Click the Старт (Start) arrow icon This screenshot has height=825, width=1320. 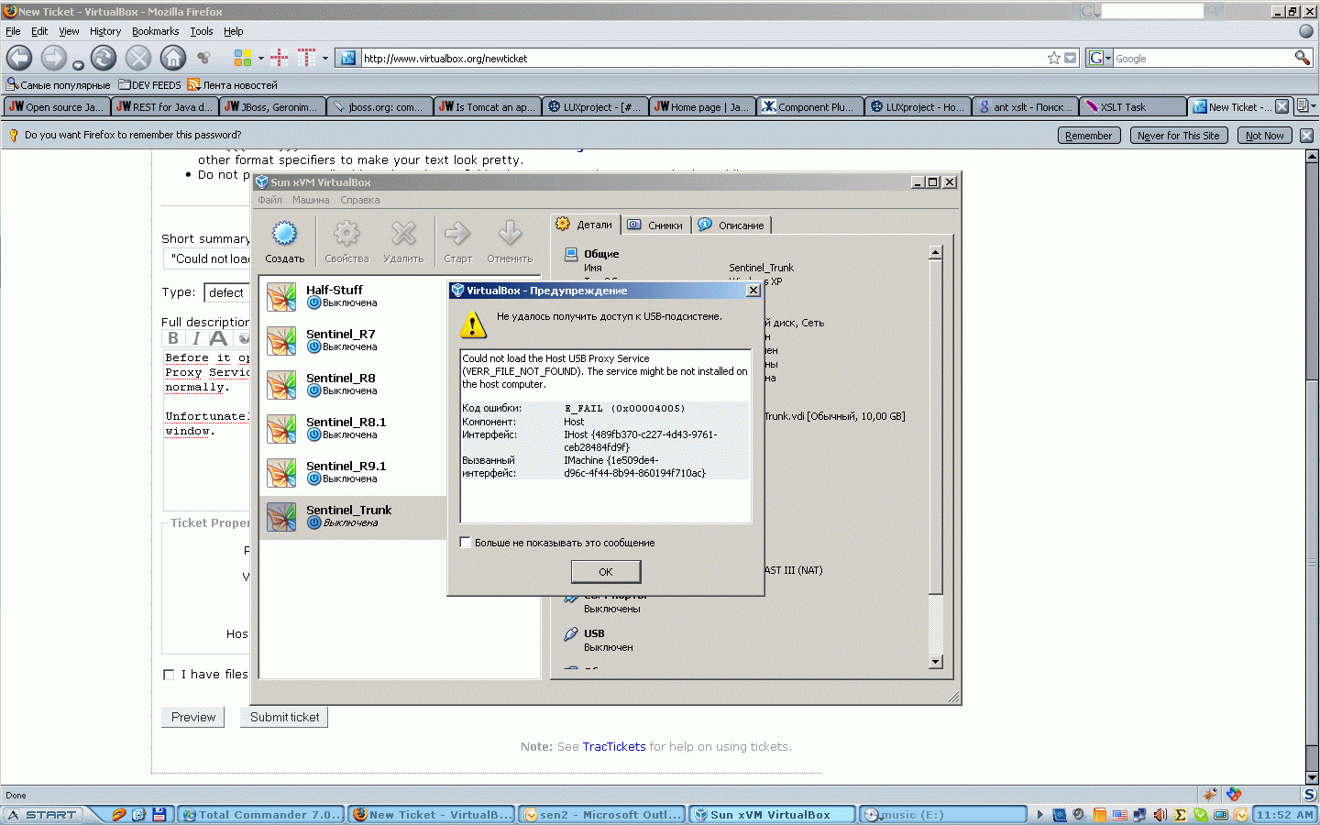click(457, 242)
